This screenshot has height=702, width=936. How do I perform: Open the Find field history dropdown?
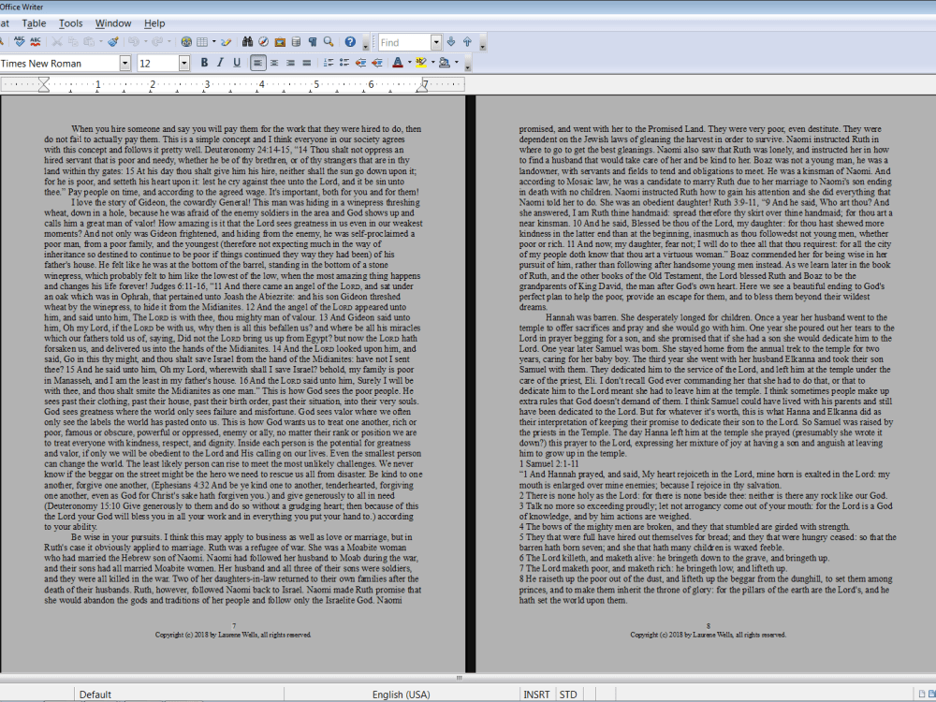(x=436, y=42)
